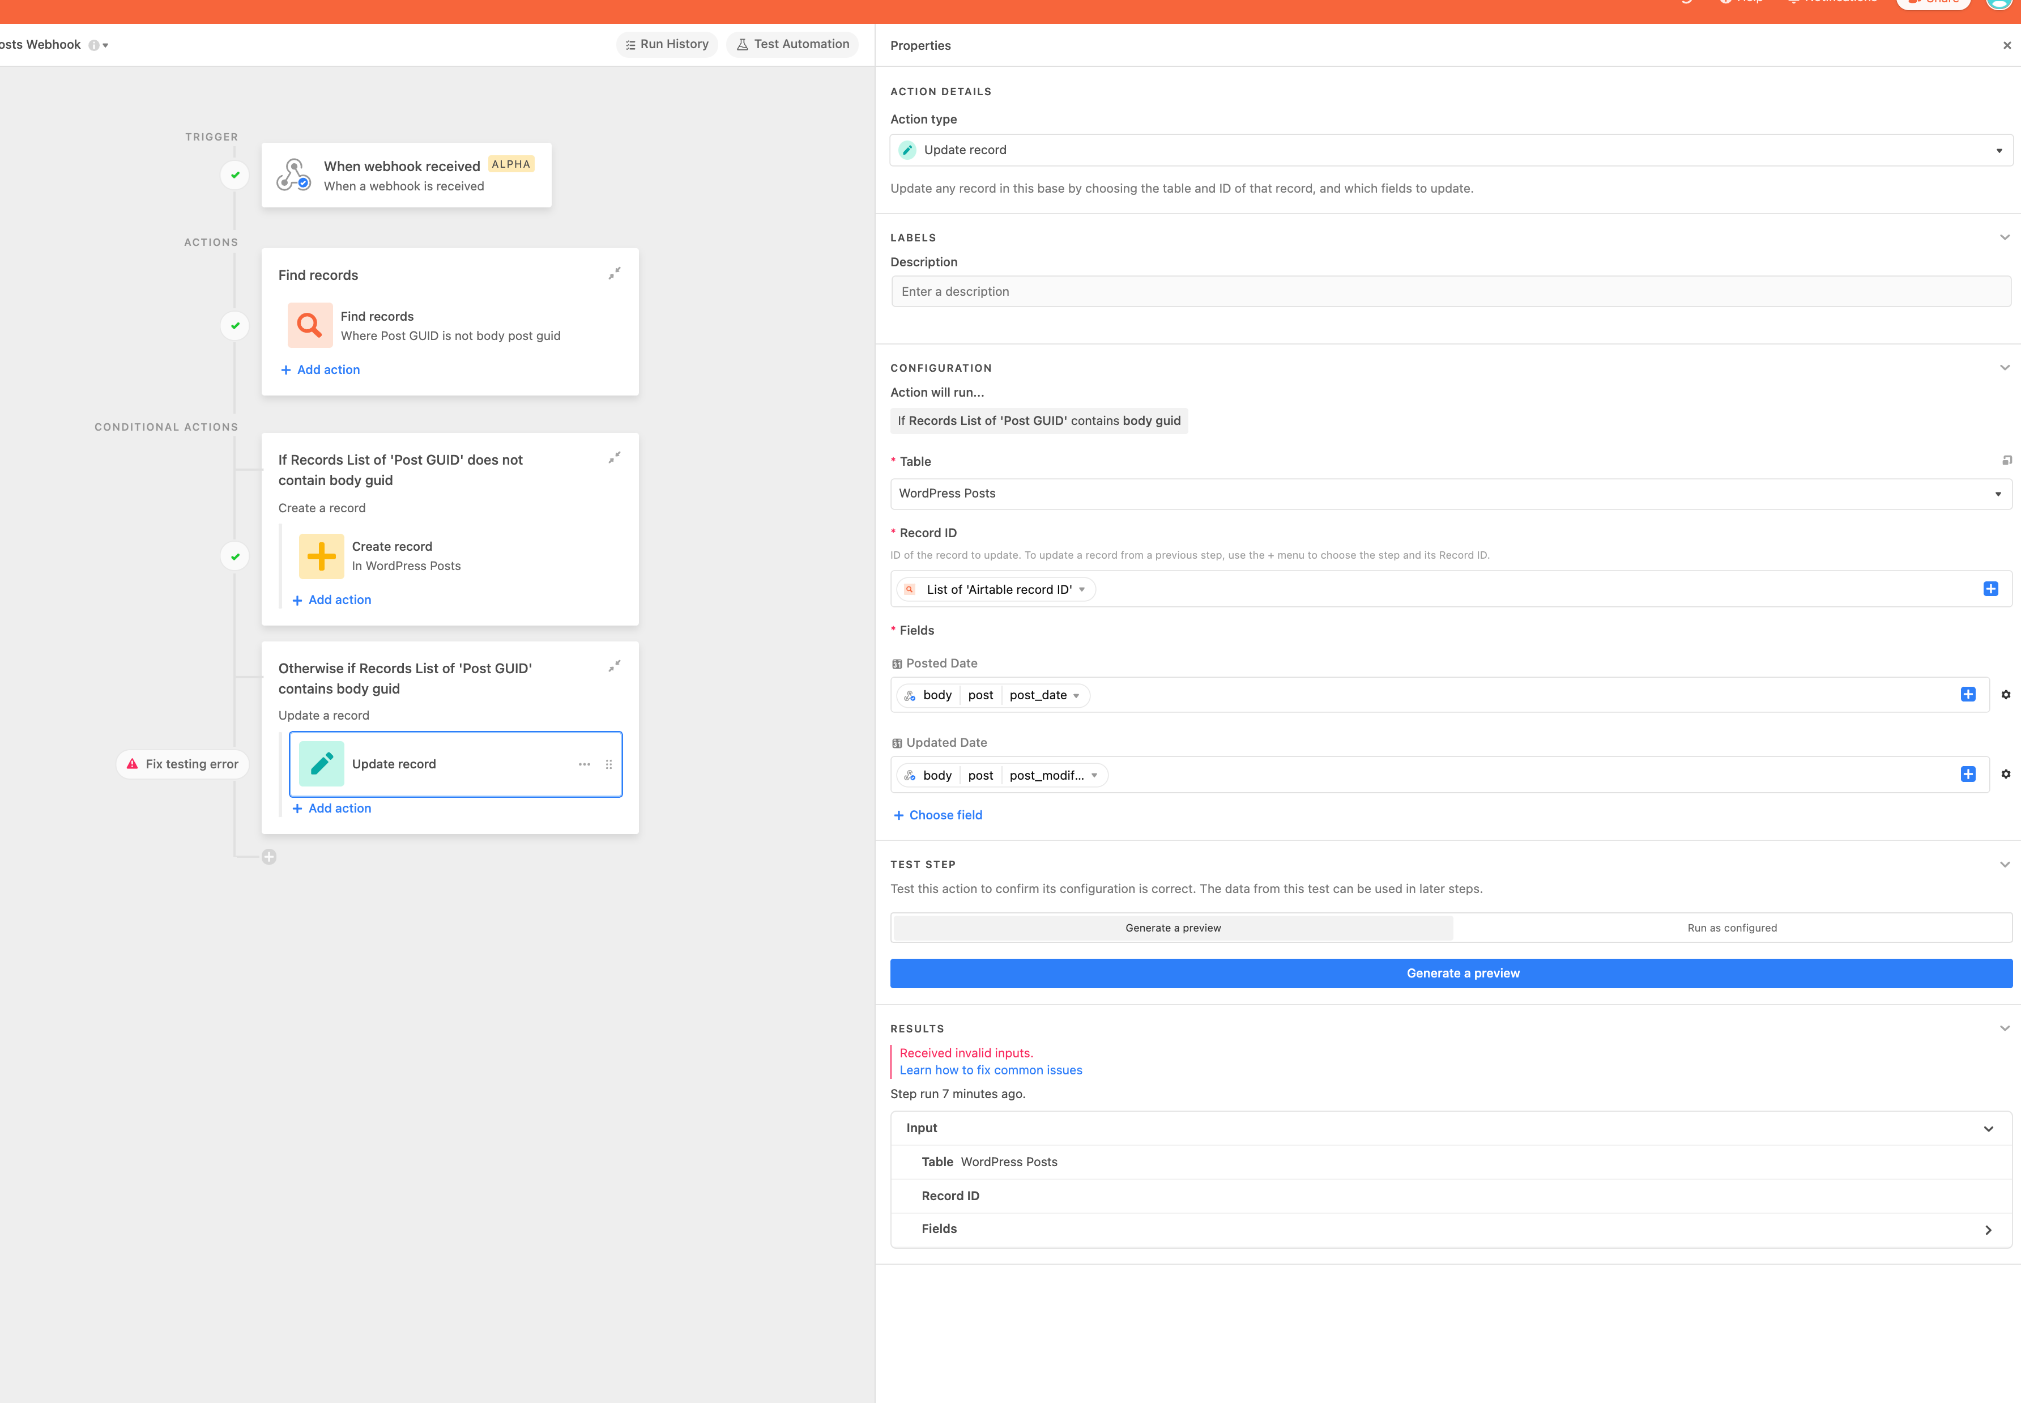Collapse the 'Otherwise if' conditional group
Image resolution: width=2021 pixels, height=1403 pixels.
point(614,665)
